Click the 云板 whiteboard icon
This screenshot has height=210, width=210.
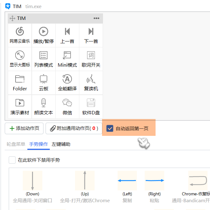tap(44, 79)
